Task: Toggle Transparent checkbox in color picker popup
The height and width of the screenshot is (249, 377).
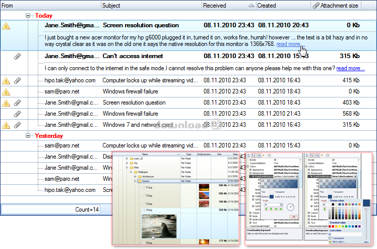Action: click(x=330, y=238)
